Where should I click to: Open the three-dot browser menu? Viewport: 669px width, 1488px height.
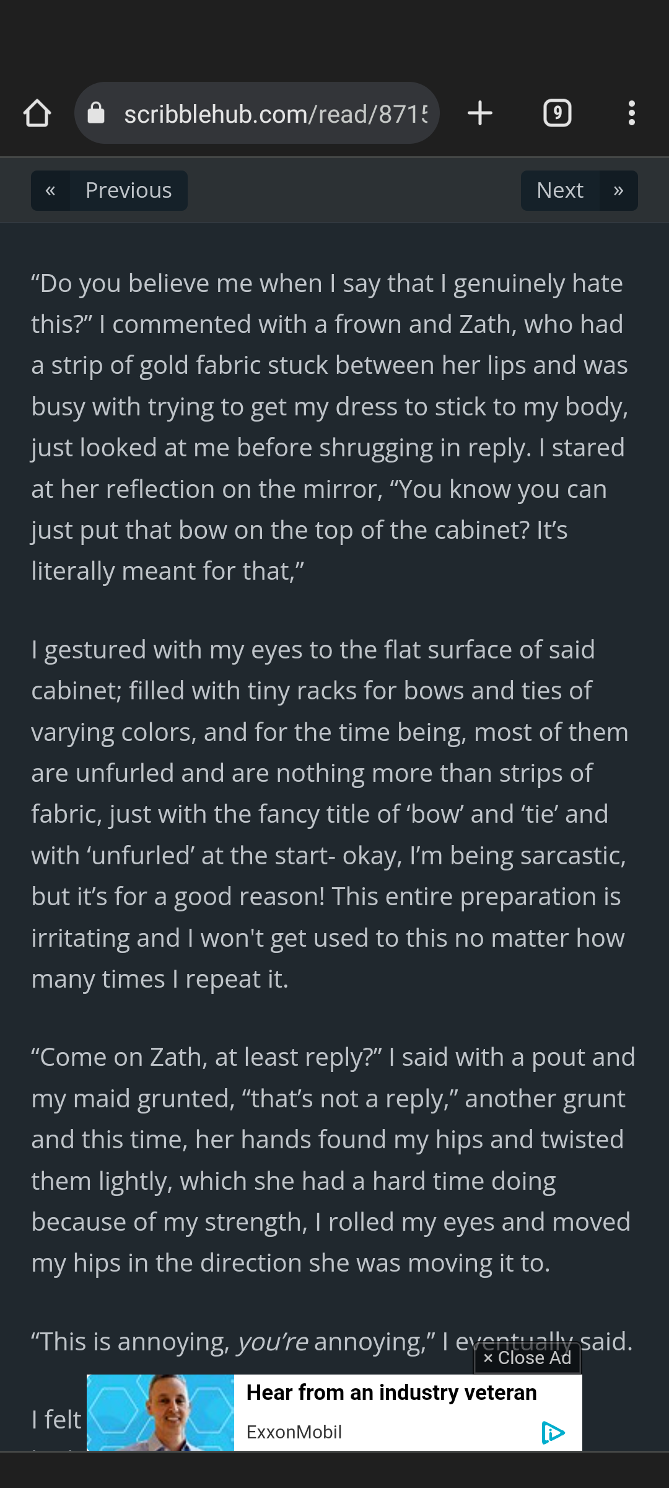(x=631, y=113)
